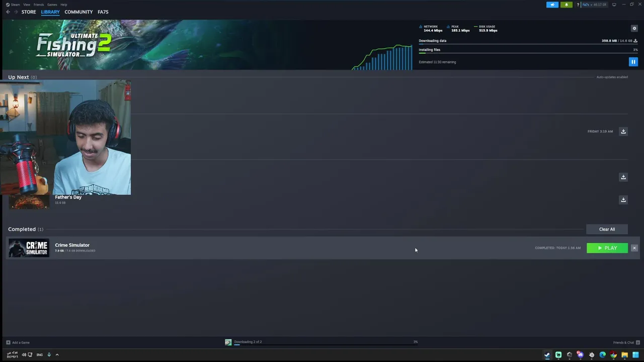Click the NETWORK 144.4 Mbps stat
The image size is (644, 362).
pos(431,29)
